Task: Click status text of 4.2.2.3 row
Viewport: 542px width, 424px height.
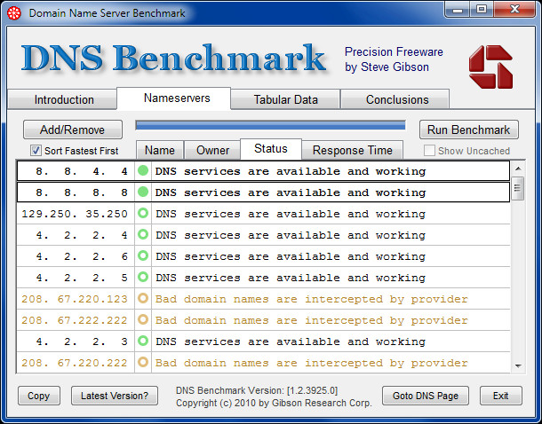Action: (291, 342)
